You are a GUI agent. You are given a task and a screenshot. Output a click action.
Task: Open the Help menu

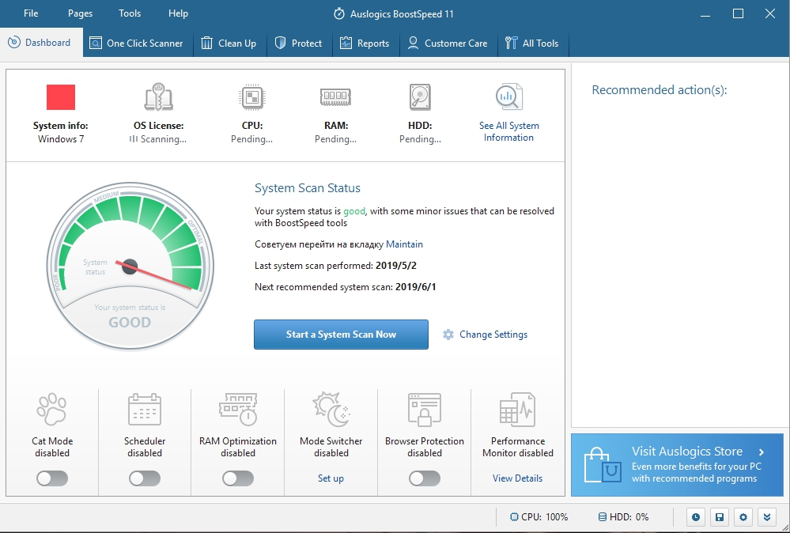coord(178,13)
